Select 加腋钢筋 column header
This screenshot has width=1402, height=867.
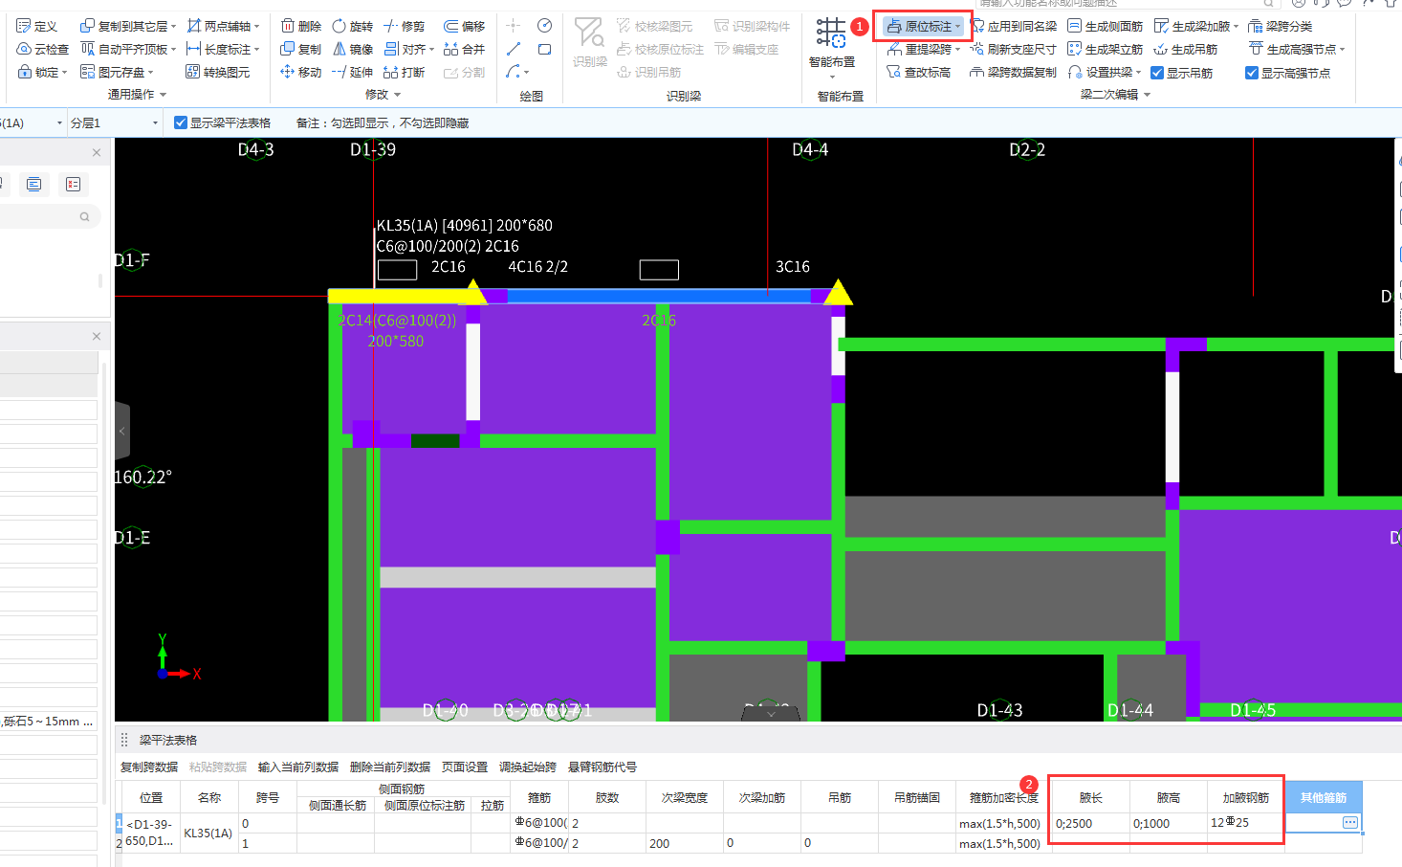point(1245,797)
